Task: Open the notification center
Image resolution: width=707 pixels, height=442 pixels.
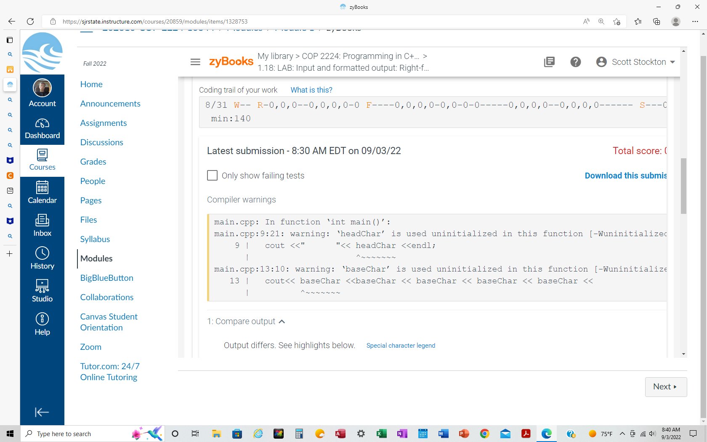Action: click(693, 434)
